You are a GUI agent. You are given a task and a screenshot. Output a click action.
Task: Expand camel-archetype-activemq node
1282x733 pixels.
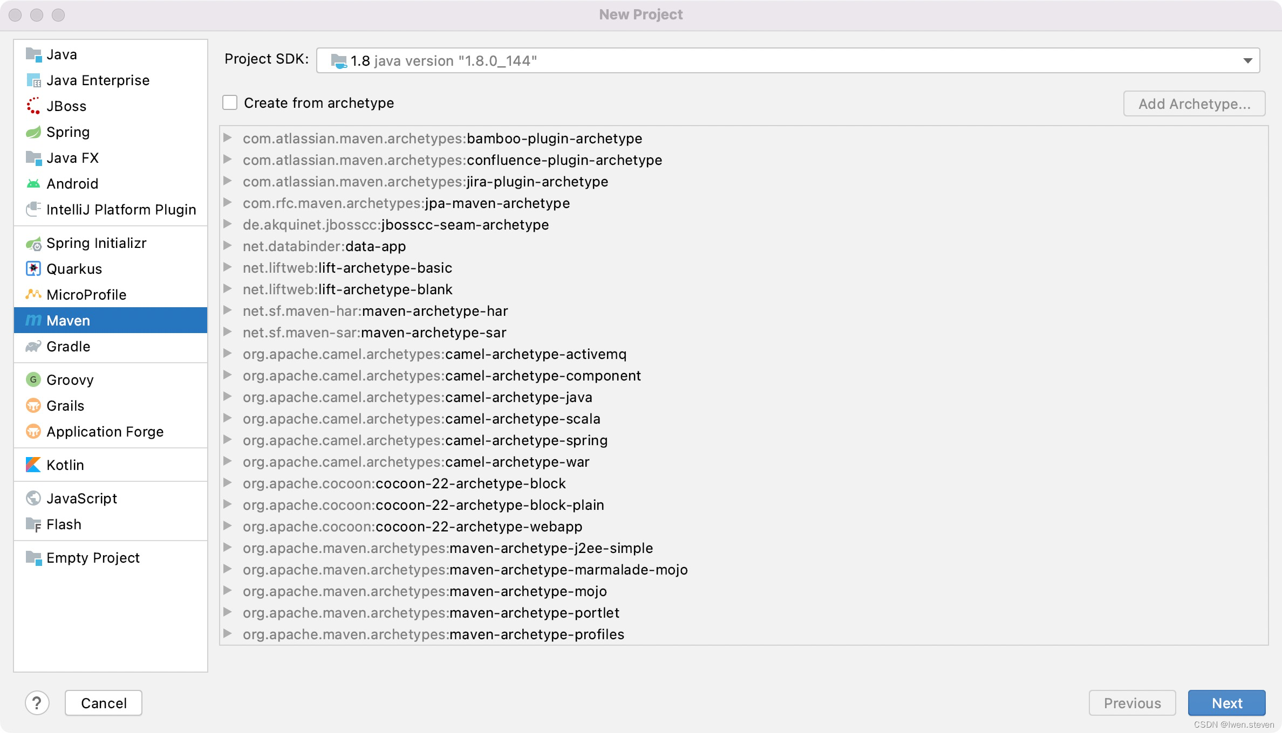[228, 354]
